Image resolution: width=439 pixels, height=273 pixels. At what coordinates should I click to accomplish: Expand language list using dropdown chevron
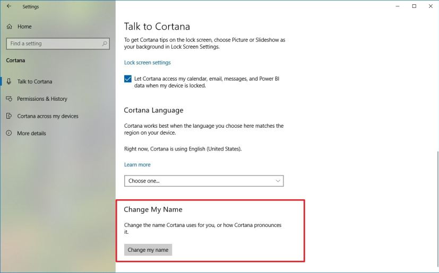pyautogui.click(x=278, y=181)
